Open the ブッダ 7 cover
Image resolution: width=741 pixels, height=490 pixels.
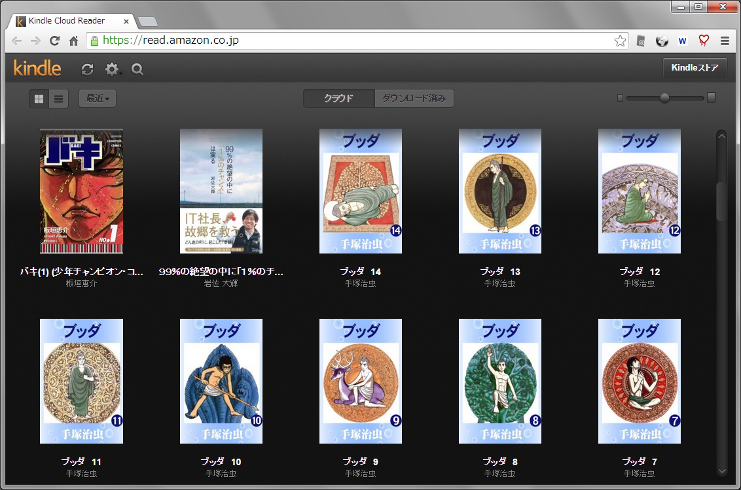(x=640, y=381)
